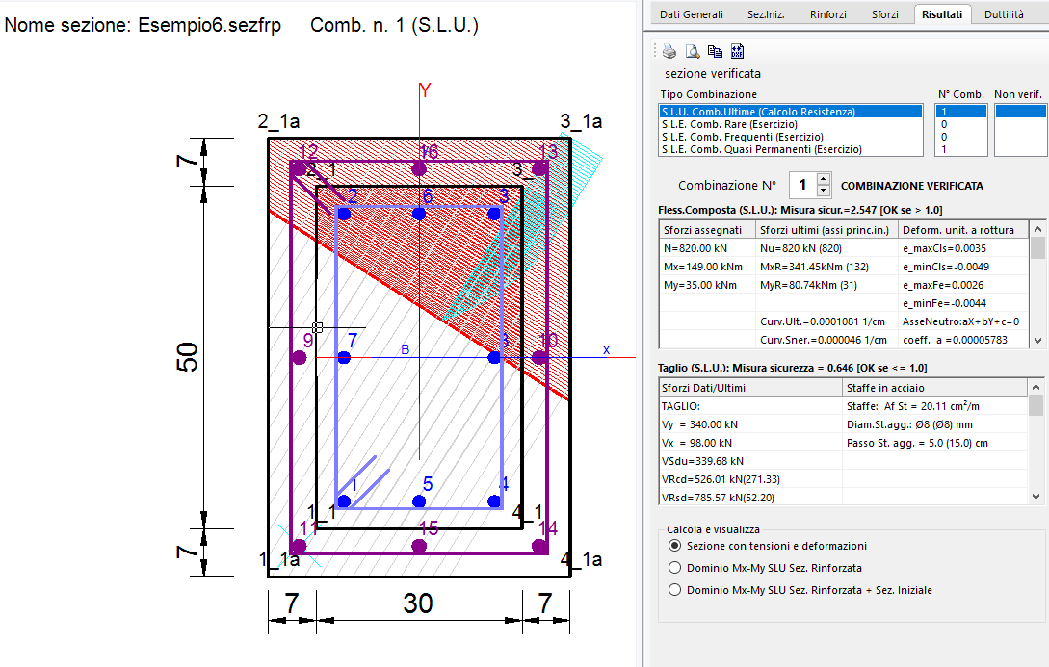
Task: Click the e_minFe=-0.0044 cell
Action: tap(962, 303)
